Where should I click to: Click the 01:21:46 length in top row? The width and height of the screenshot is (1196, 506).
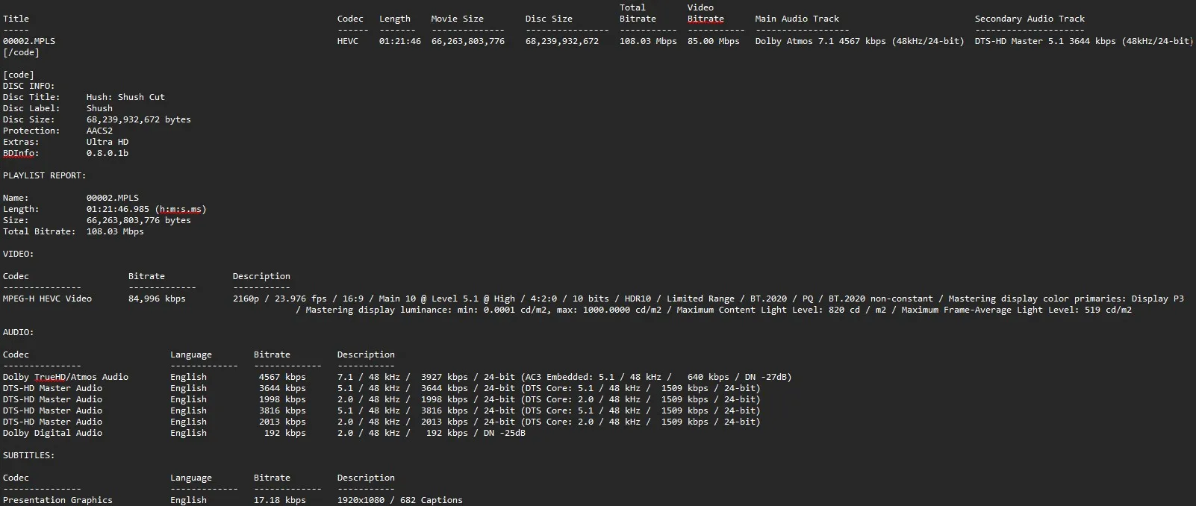(x=399, y=41)
